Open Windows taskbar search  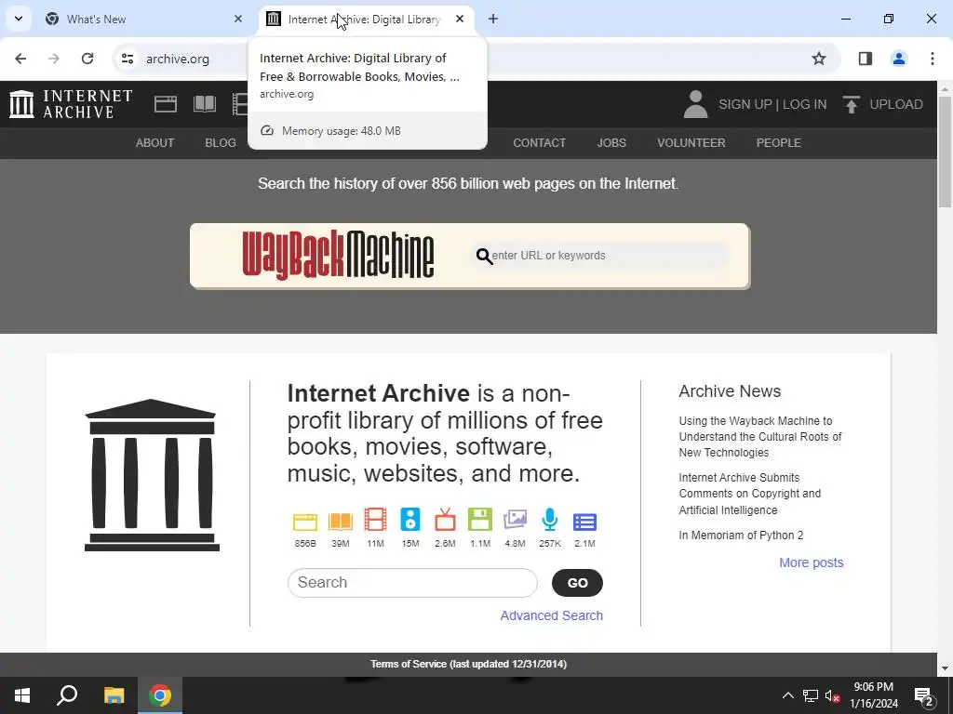click(x=67, y=695)
